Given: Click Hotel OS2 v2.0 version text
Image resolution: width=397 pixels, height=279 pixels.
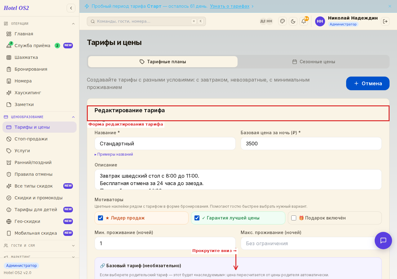Looking at the screenshot, I should 17,273.
